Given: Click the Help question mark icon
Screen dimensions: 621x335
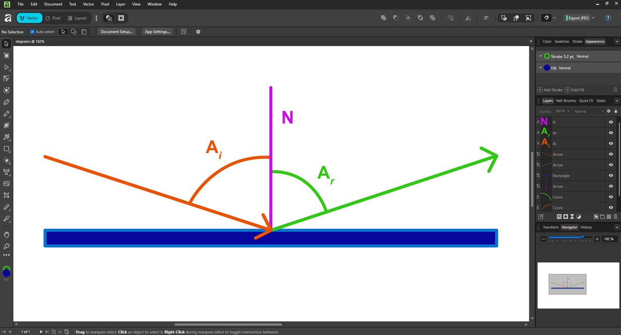Looking at the screenshot, I should tap(608, 18).
